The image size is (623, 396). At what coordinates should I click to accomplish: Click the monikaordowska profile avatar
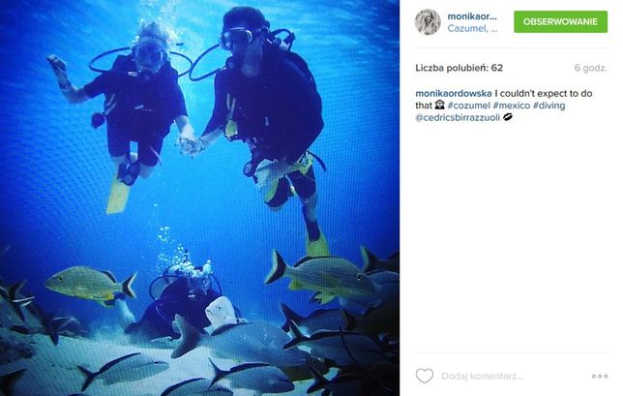pyautogui.click(x=428, y=22)
